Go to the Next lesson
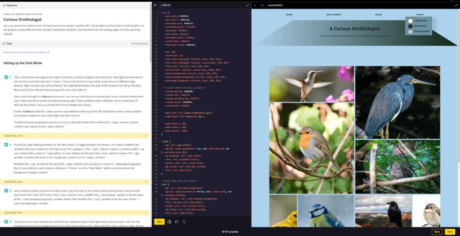The width and height of the screenshot is (460, 236). [449, 232]
